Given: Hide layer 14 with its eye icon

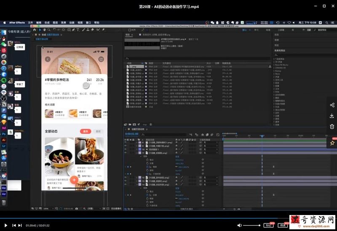Looking at the screenshot, I should pos(126,184).
